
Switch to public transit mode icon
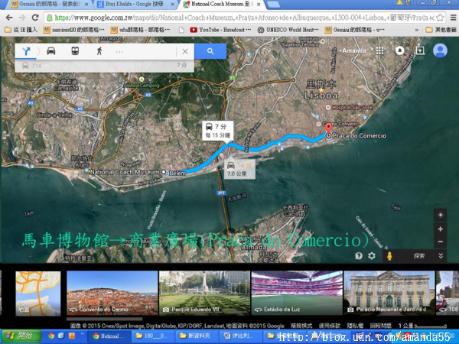click(75, 51)
